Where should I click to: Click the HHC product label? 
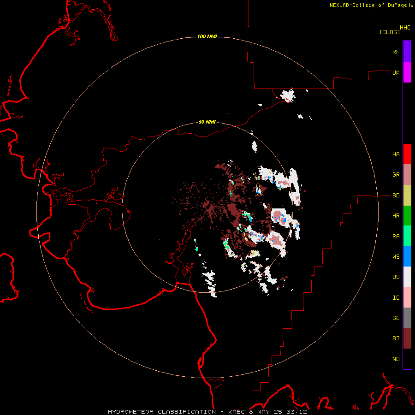click(x=405, y=28)
